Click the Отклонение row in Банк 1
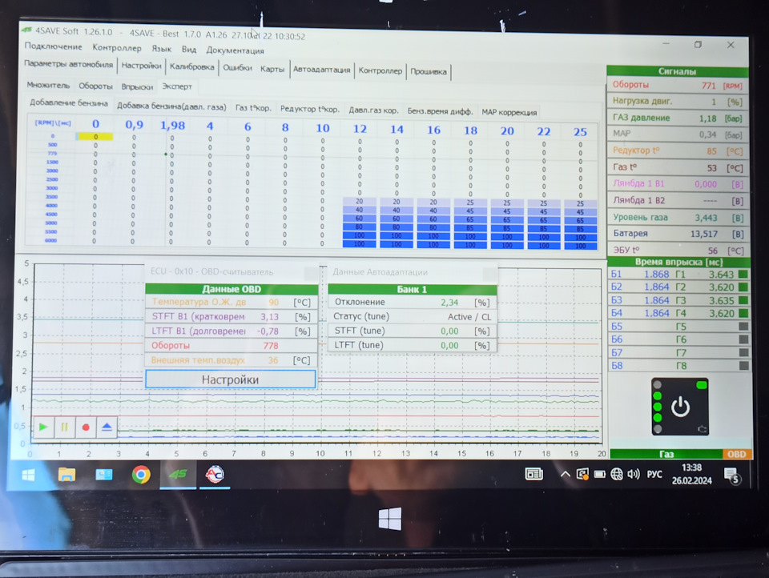This screenshot has height=578, width=769. [413, 303]
